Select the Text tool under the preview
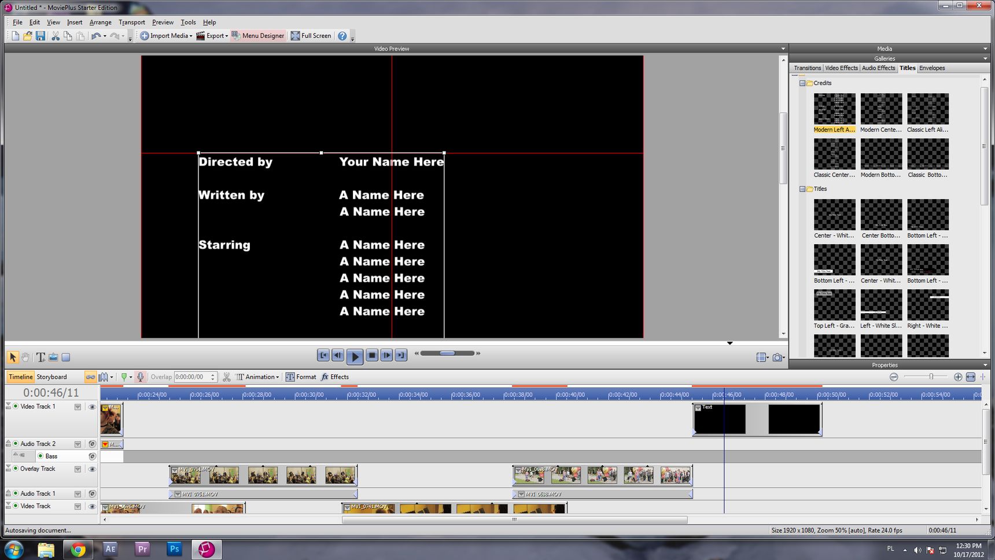This screenshot has width=995, height=560. point(40,357)
